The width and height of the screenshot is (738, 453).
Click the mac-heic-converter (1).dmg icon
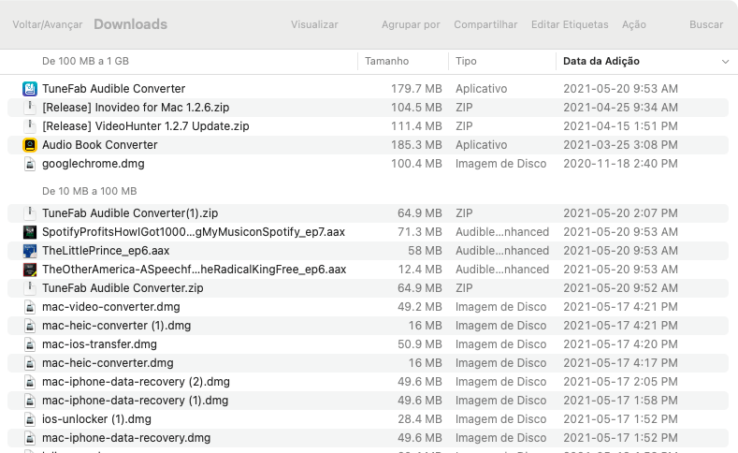[x=30, y=326]
